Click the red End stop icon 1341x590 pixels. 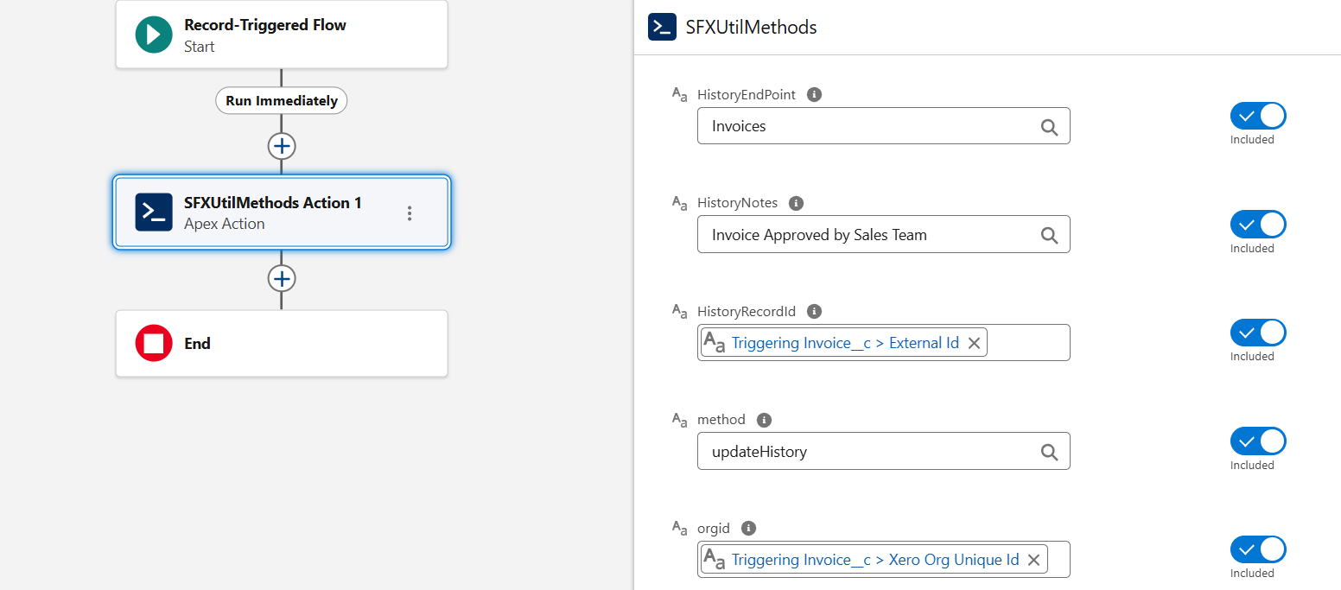154,344
